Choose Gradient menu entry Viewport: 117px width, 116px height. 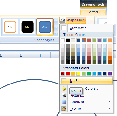click(86, 102)
